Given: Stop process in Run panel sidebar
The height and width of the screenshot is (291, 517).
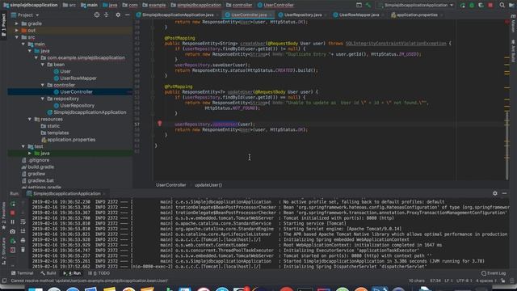Looking at the screenshot, I should tap(13, 213).
